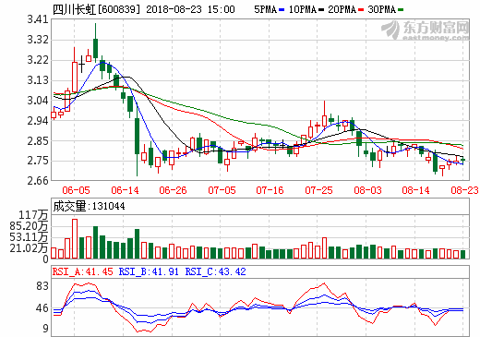
Task: Click the 2.85 price axis label
Action: [x=38, y=141]
